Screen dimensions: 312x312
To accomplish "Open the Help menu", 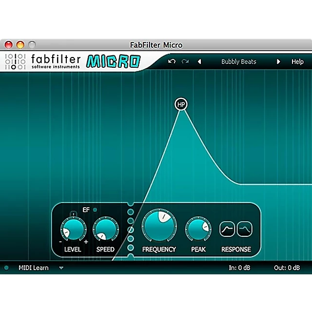I will [297, 62].
